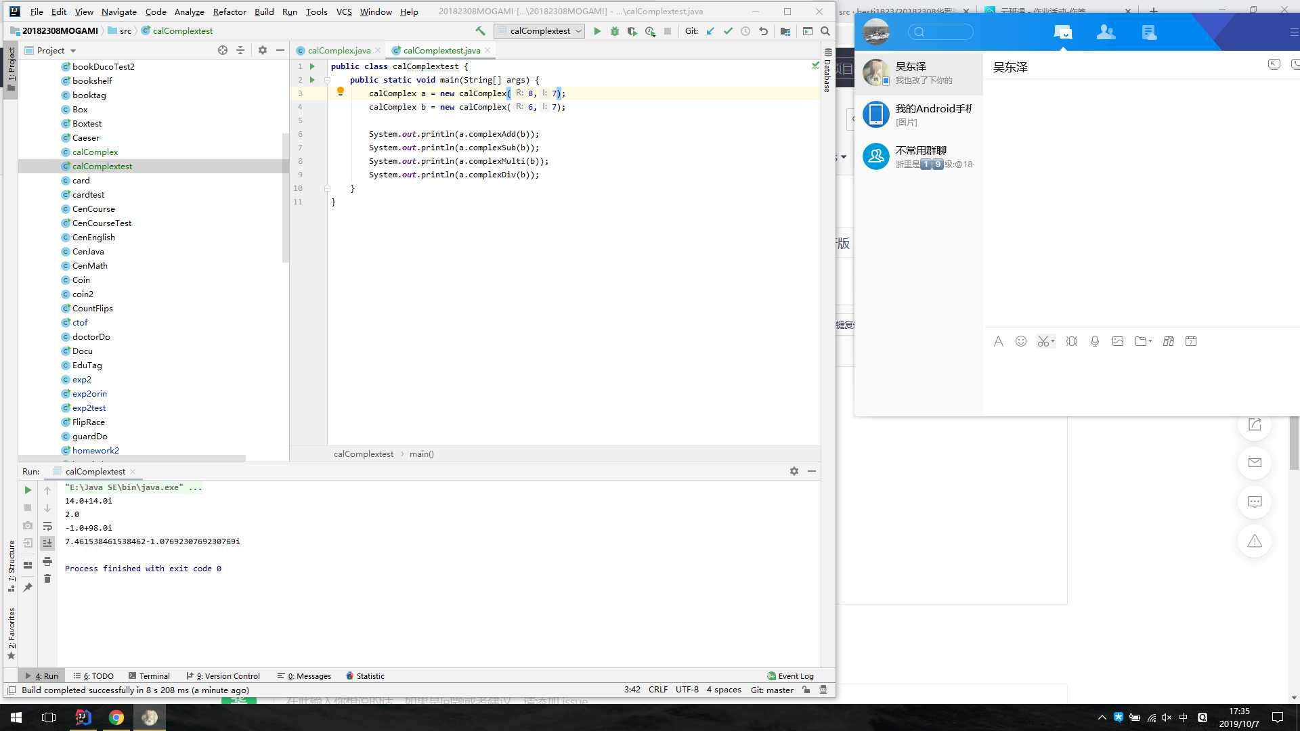Select the calComplextest run configuration dropdown
The height and width of the screenshot is (731, 1300).
(x=540, y=31)
